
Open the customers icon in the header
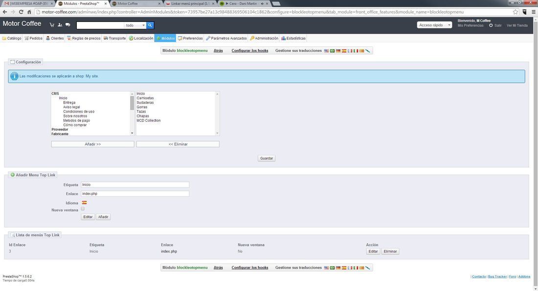click(x=60, y=25)
